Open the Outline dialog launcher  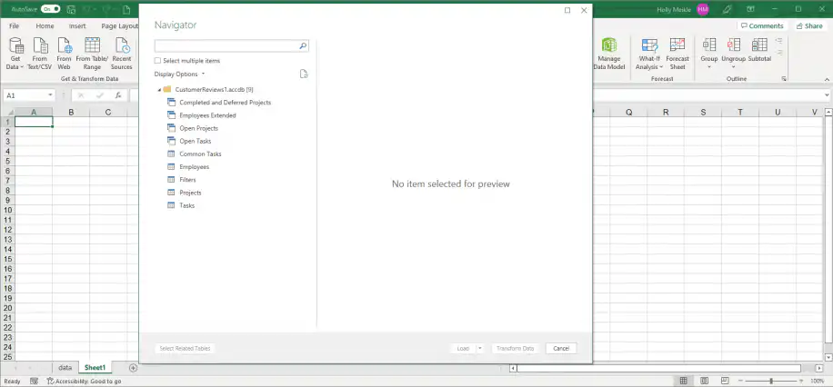pyautogui.click(x=784, y=78)
